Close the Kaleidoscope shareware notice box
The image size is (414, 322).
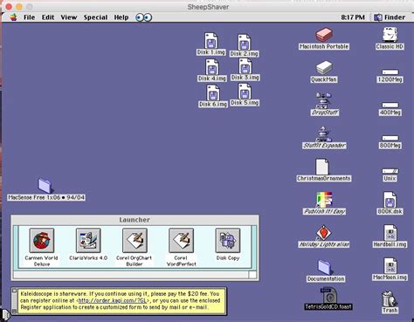pos(14,291)
